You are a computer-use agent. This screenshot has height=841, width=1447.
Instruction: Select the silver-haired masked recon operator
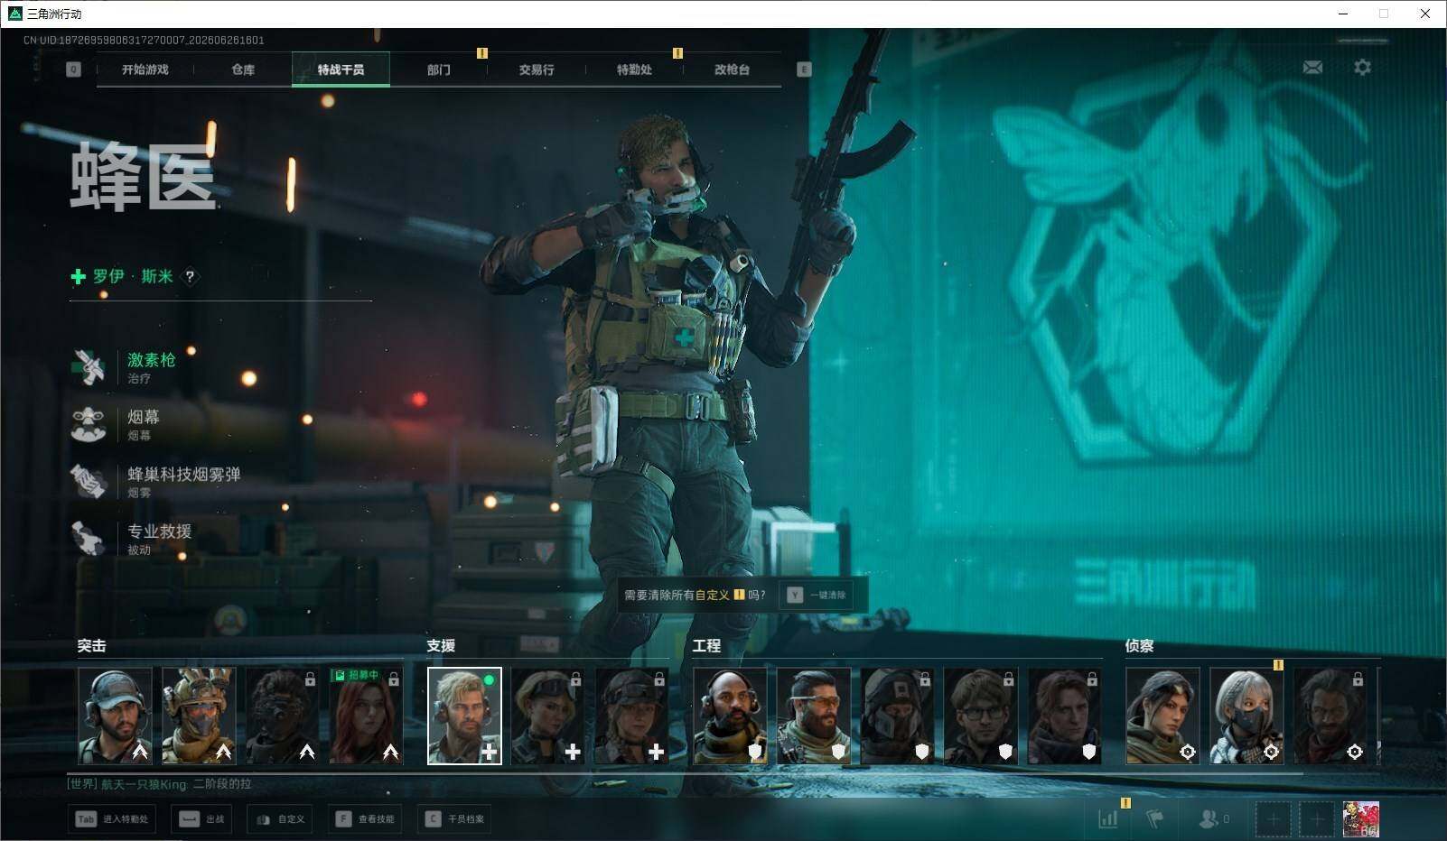(x=1246, y=716)
